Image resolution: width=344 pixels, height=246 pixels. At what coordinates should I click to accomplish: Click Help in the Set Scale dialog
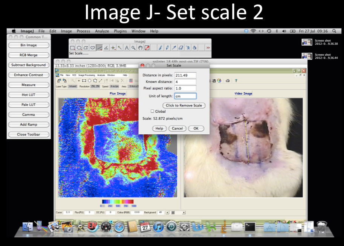click(159, 128)
